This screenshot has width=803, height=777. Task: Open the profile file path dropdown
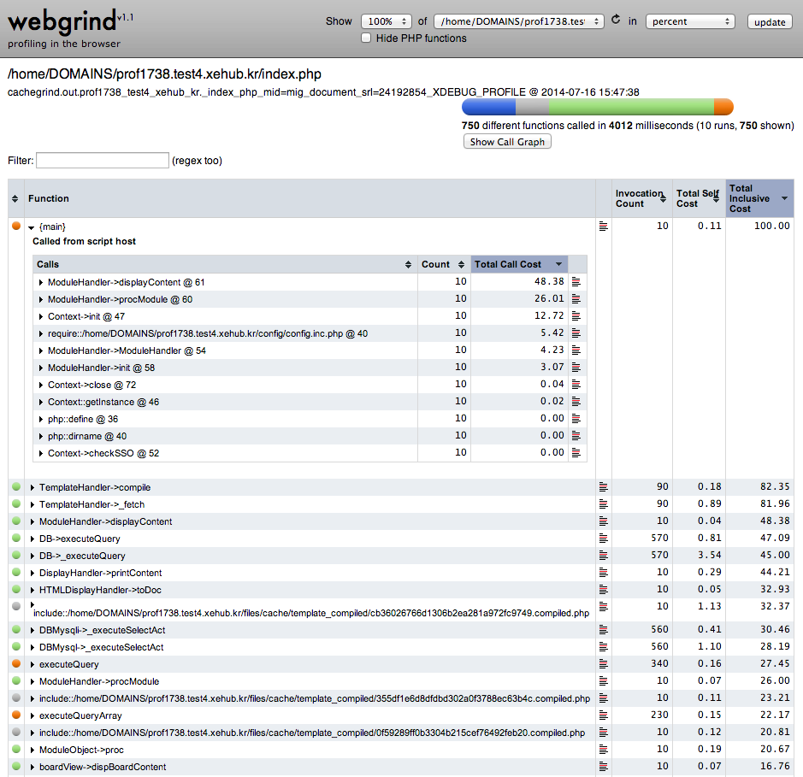coord(519,21)
